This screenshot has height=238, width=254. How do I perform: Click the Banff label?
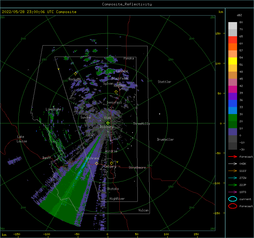tap(47, 158)
